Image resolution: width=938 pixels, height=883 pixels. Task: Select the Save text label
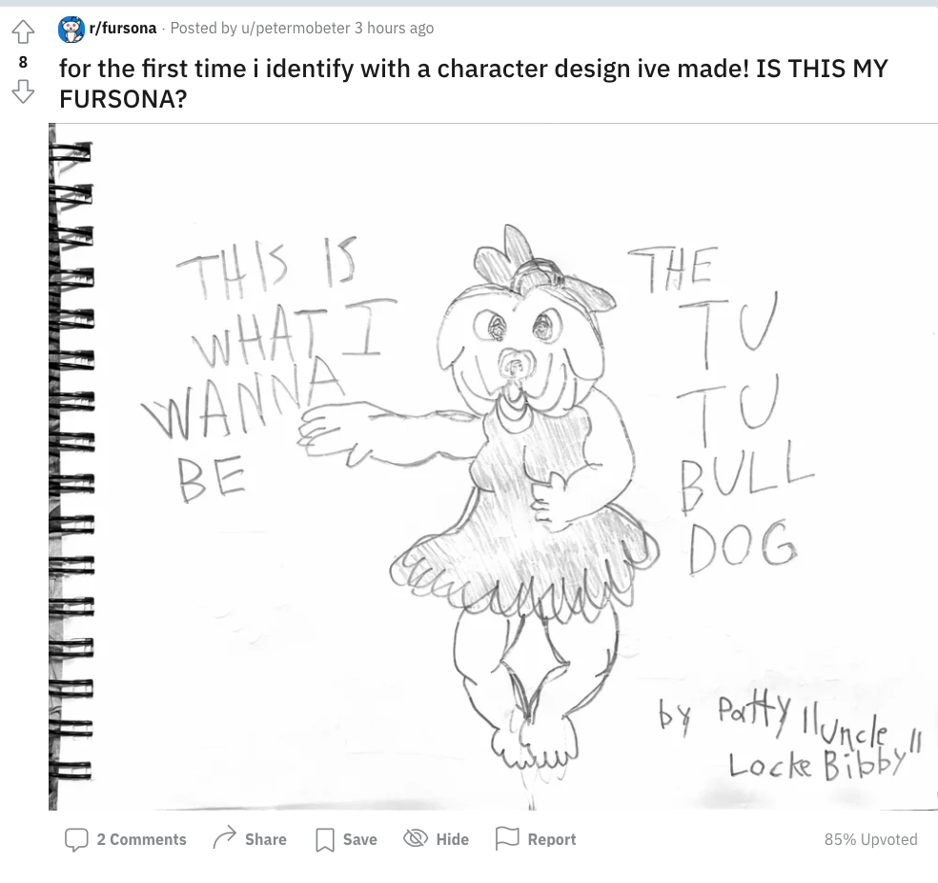tap(360, 839)
